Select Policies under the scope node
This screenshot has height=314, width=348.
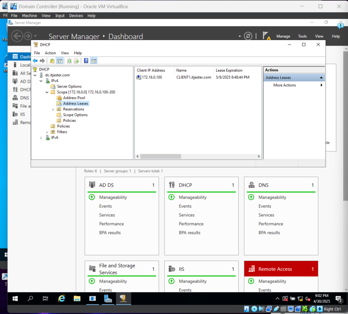69,121
